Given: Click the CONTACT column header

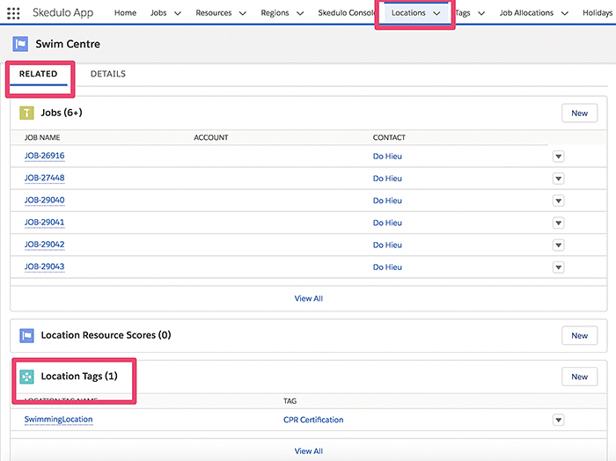Looking at the screenshot, I should click(389, 137).
